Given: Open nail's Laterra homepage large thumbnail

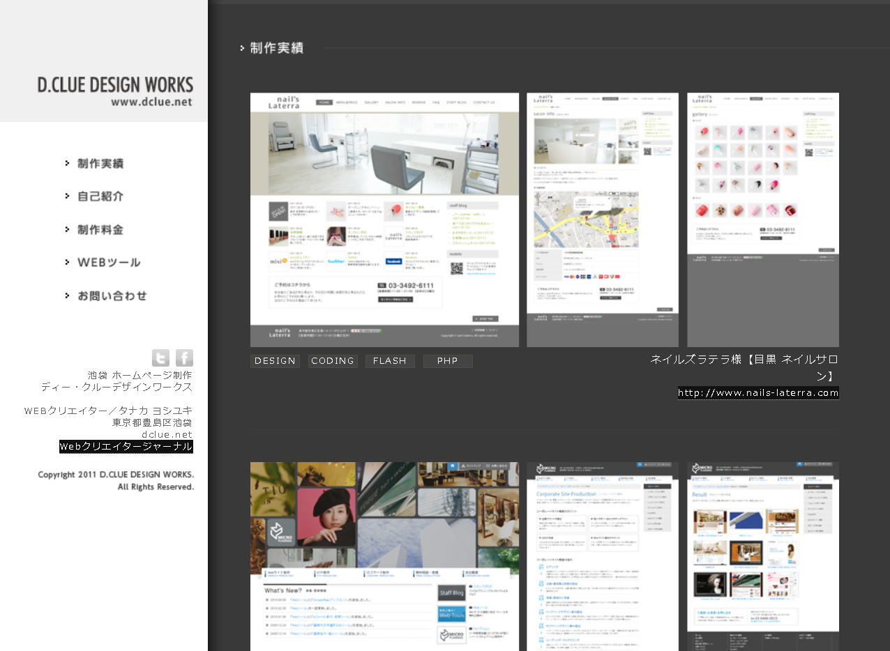Looking at the screenshot, I should pos(384,220).
